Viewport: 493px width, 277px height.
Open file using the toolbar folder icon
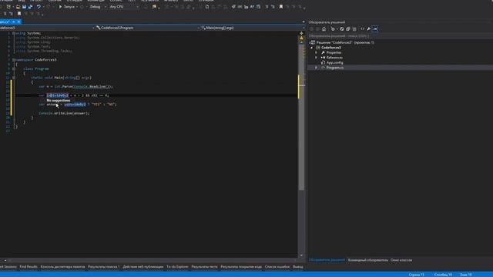[18, 7]
